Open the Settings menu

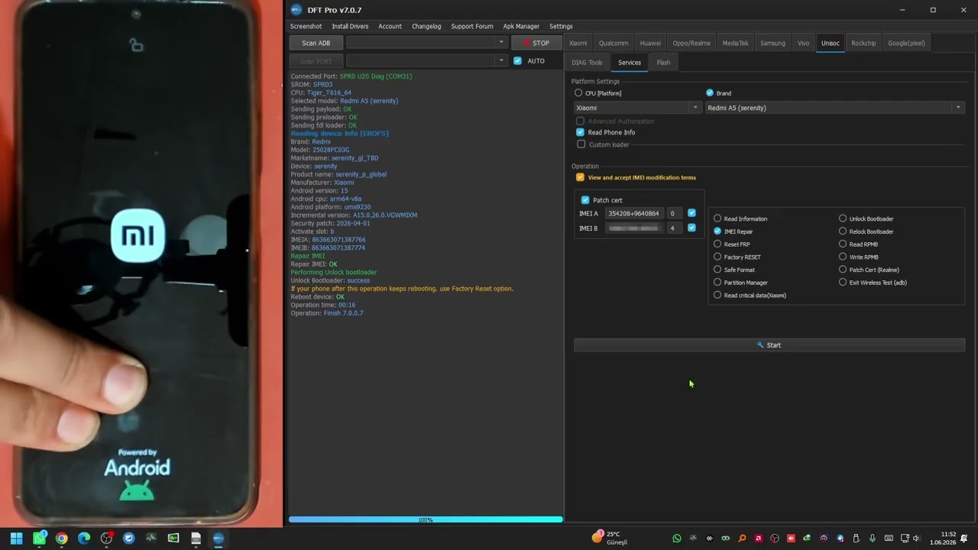click(561, 26)
